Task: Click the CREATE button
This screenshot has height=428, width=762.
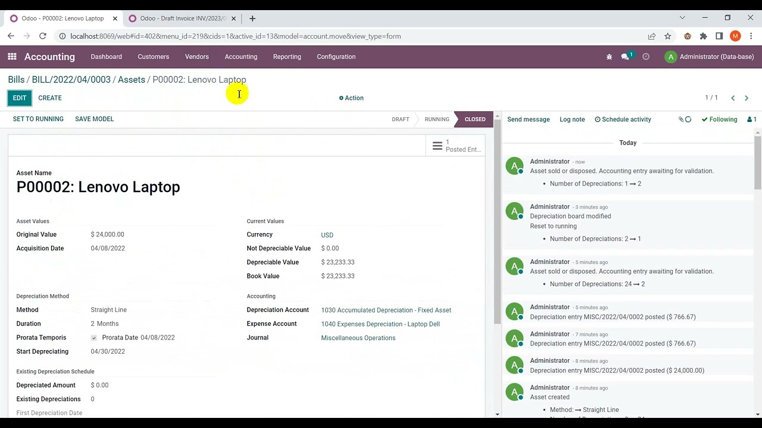Action: [50, 98]
